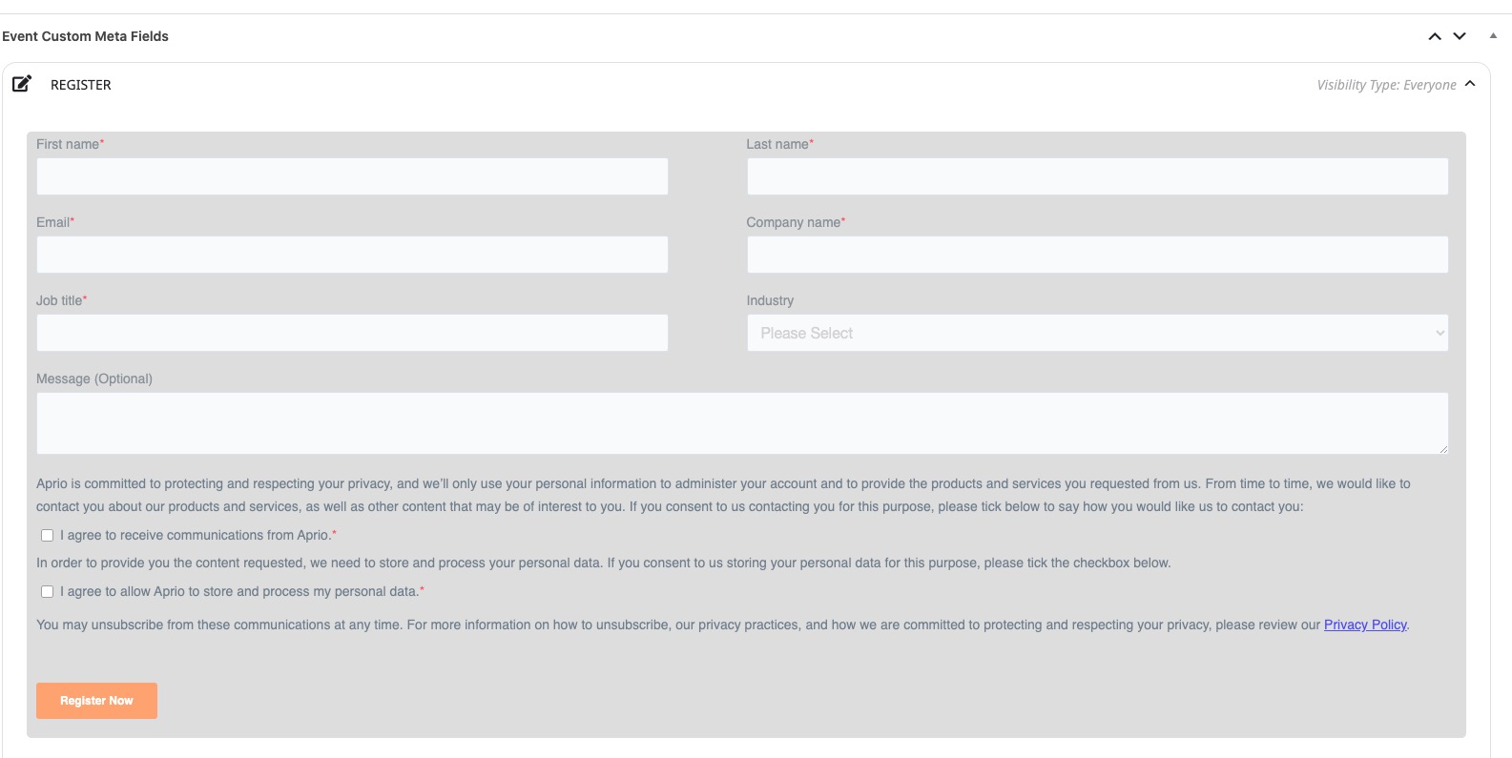Click the REGISTER section title
Image resolution: width=1512 pixels, height=758 pixels.
click(81, 85)
